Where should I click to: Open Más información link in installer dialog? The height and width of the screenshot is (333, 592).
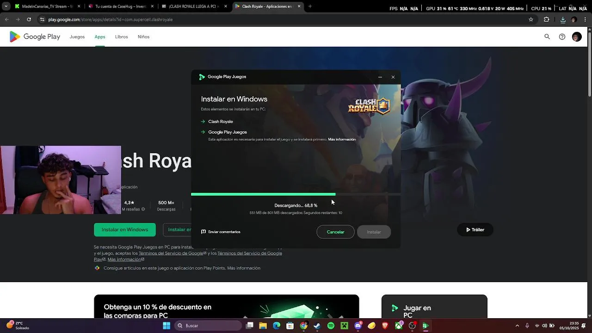(x=342, y=139)
